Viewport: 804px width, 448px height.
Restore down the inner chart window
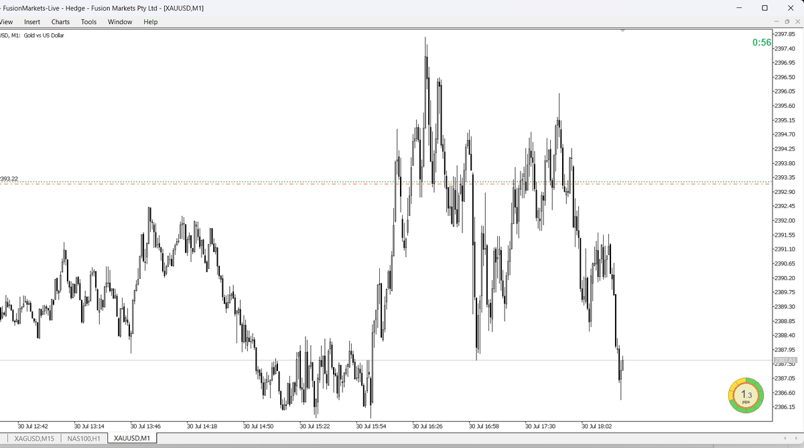click(x=787, y=22)
